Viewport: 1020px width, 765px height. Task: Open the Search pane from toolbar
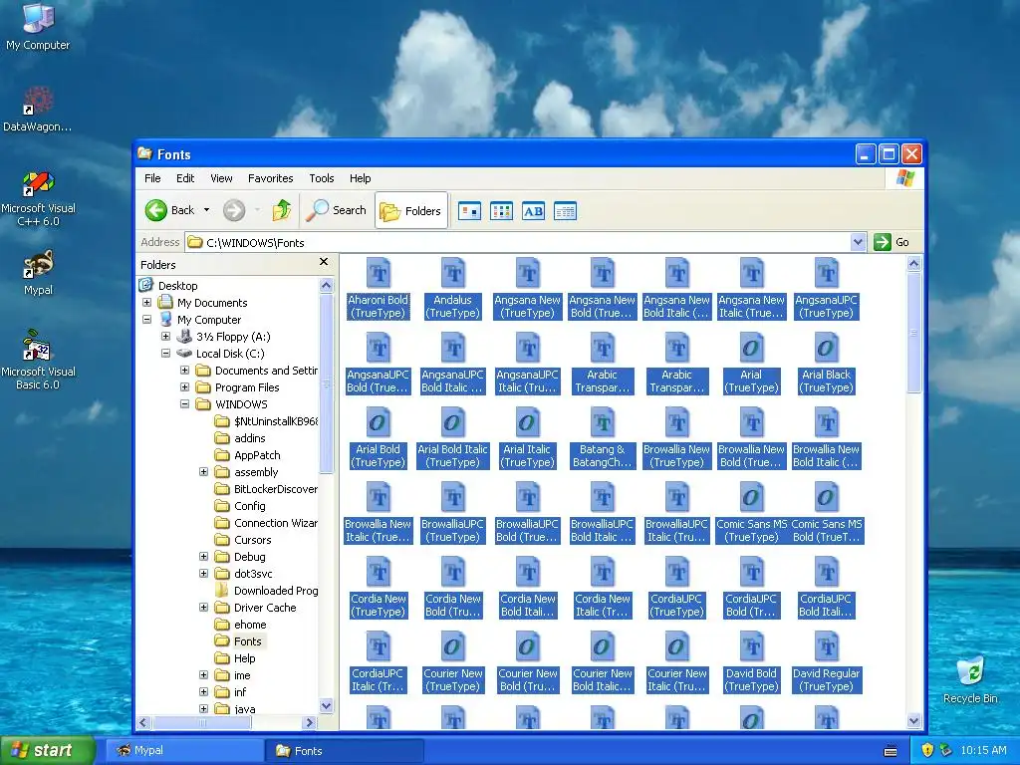[x=336, y=210]
